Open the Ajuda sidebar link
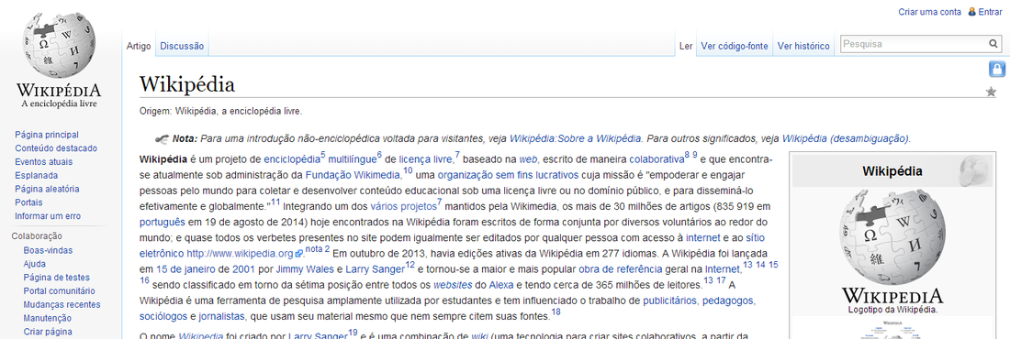This screenshot has height=339, width=1010. 34,264
